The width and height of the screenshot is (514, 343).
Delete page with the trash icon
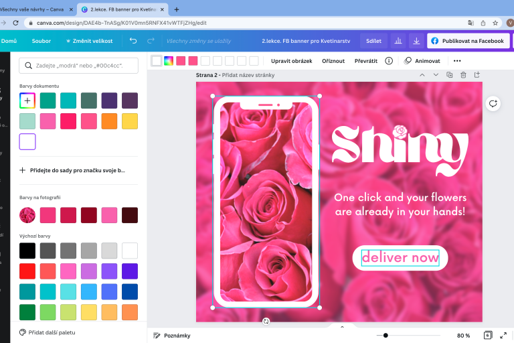click(463, 75)
